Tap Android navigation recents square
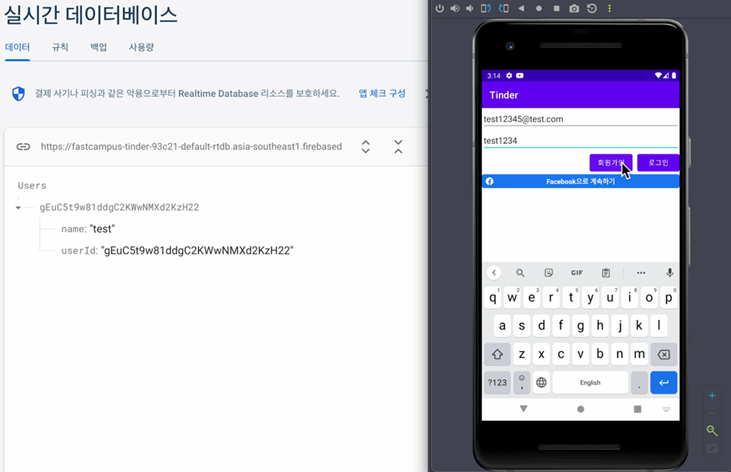Image resolution: width=731 pixels, height=472 pixels. tap(637, 409)
